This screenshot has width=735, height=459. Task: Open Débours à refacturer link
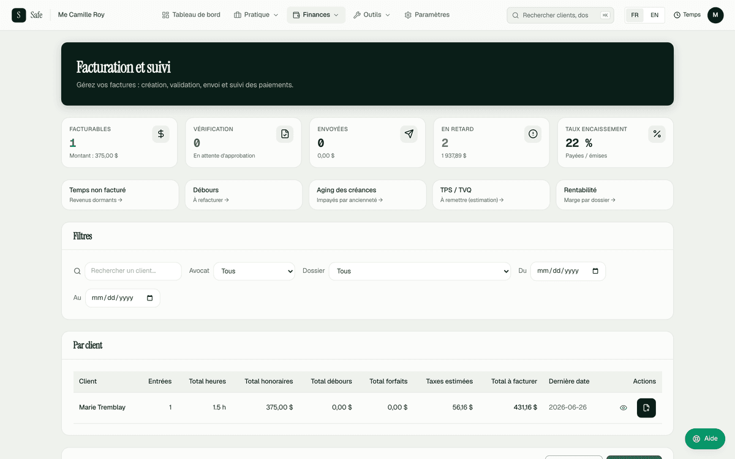tap(244, 195)
